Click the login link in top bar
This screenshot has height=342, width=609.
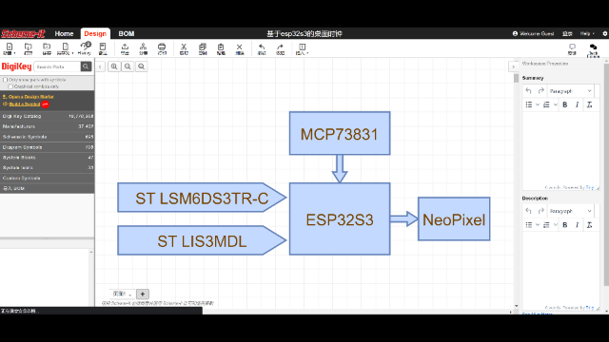(x=567, y=34)
